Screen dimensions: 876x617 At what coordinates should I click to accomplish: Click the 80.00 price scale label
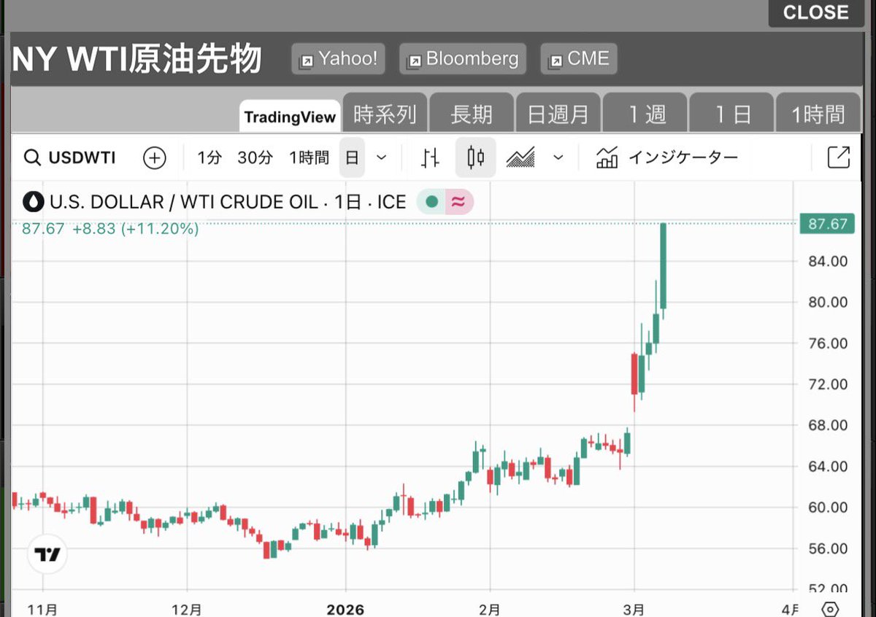[827, 302]
